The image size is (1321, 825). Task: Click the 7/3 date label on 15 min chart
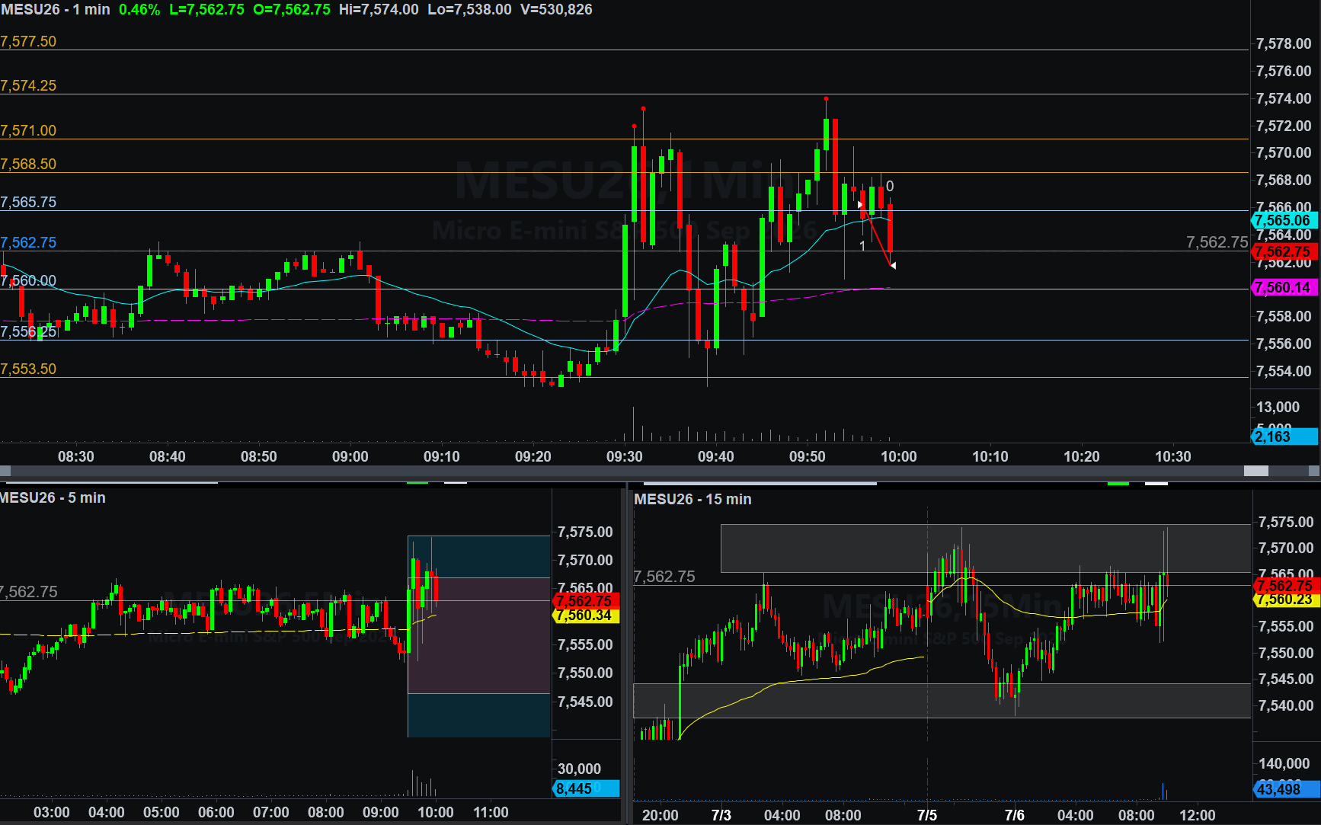[x=721, y=816]
